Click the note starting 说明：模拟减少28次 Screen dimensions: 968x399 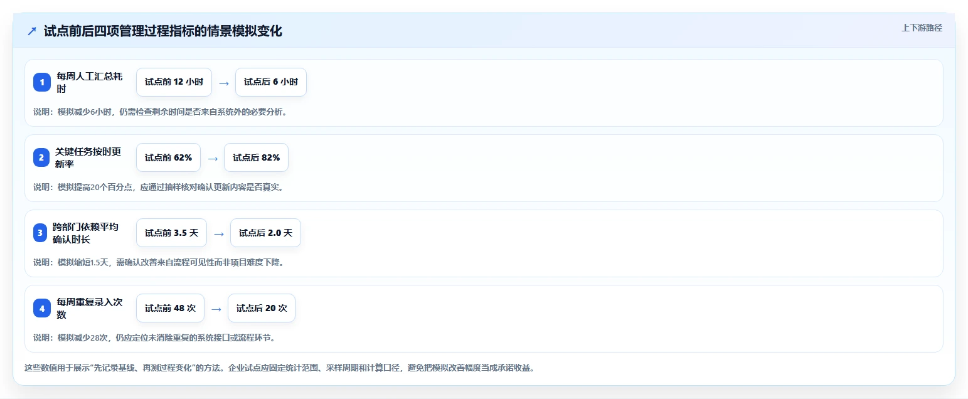tap(154, 338)
